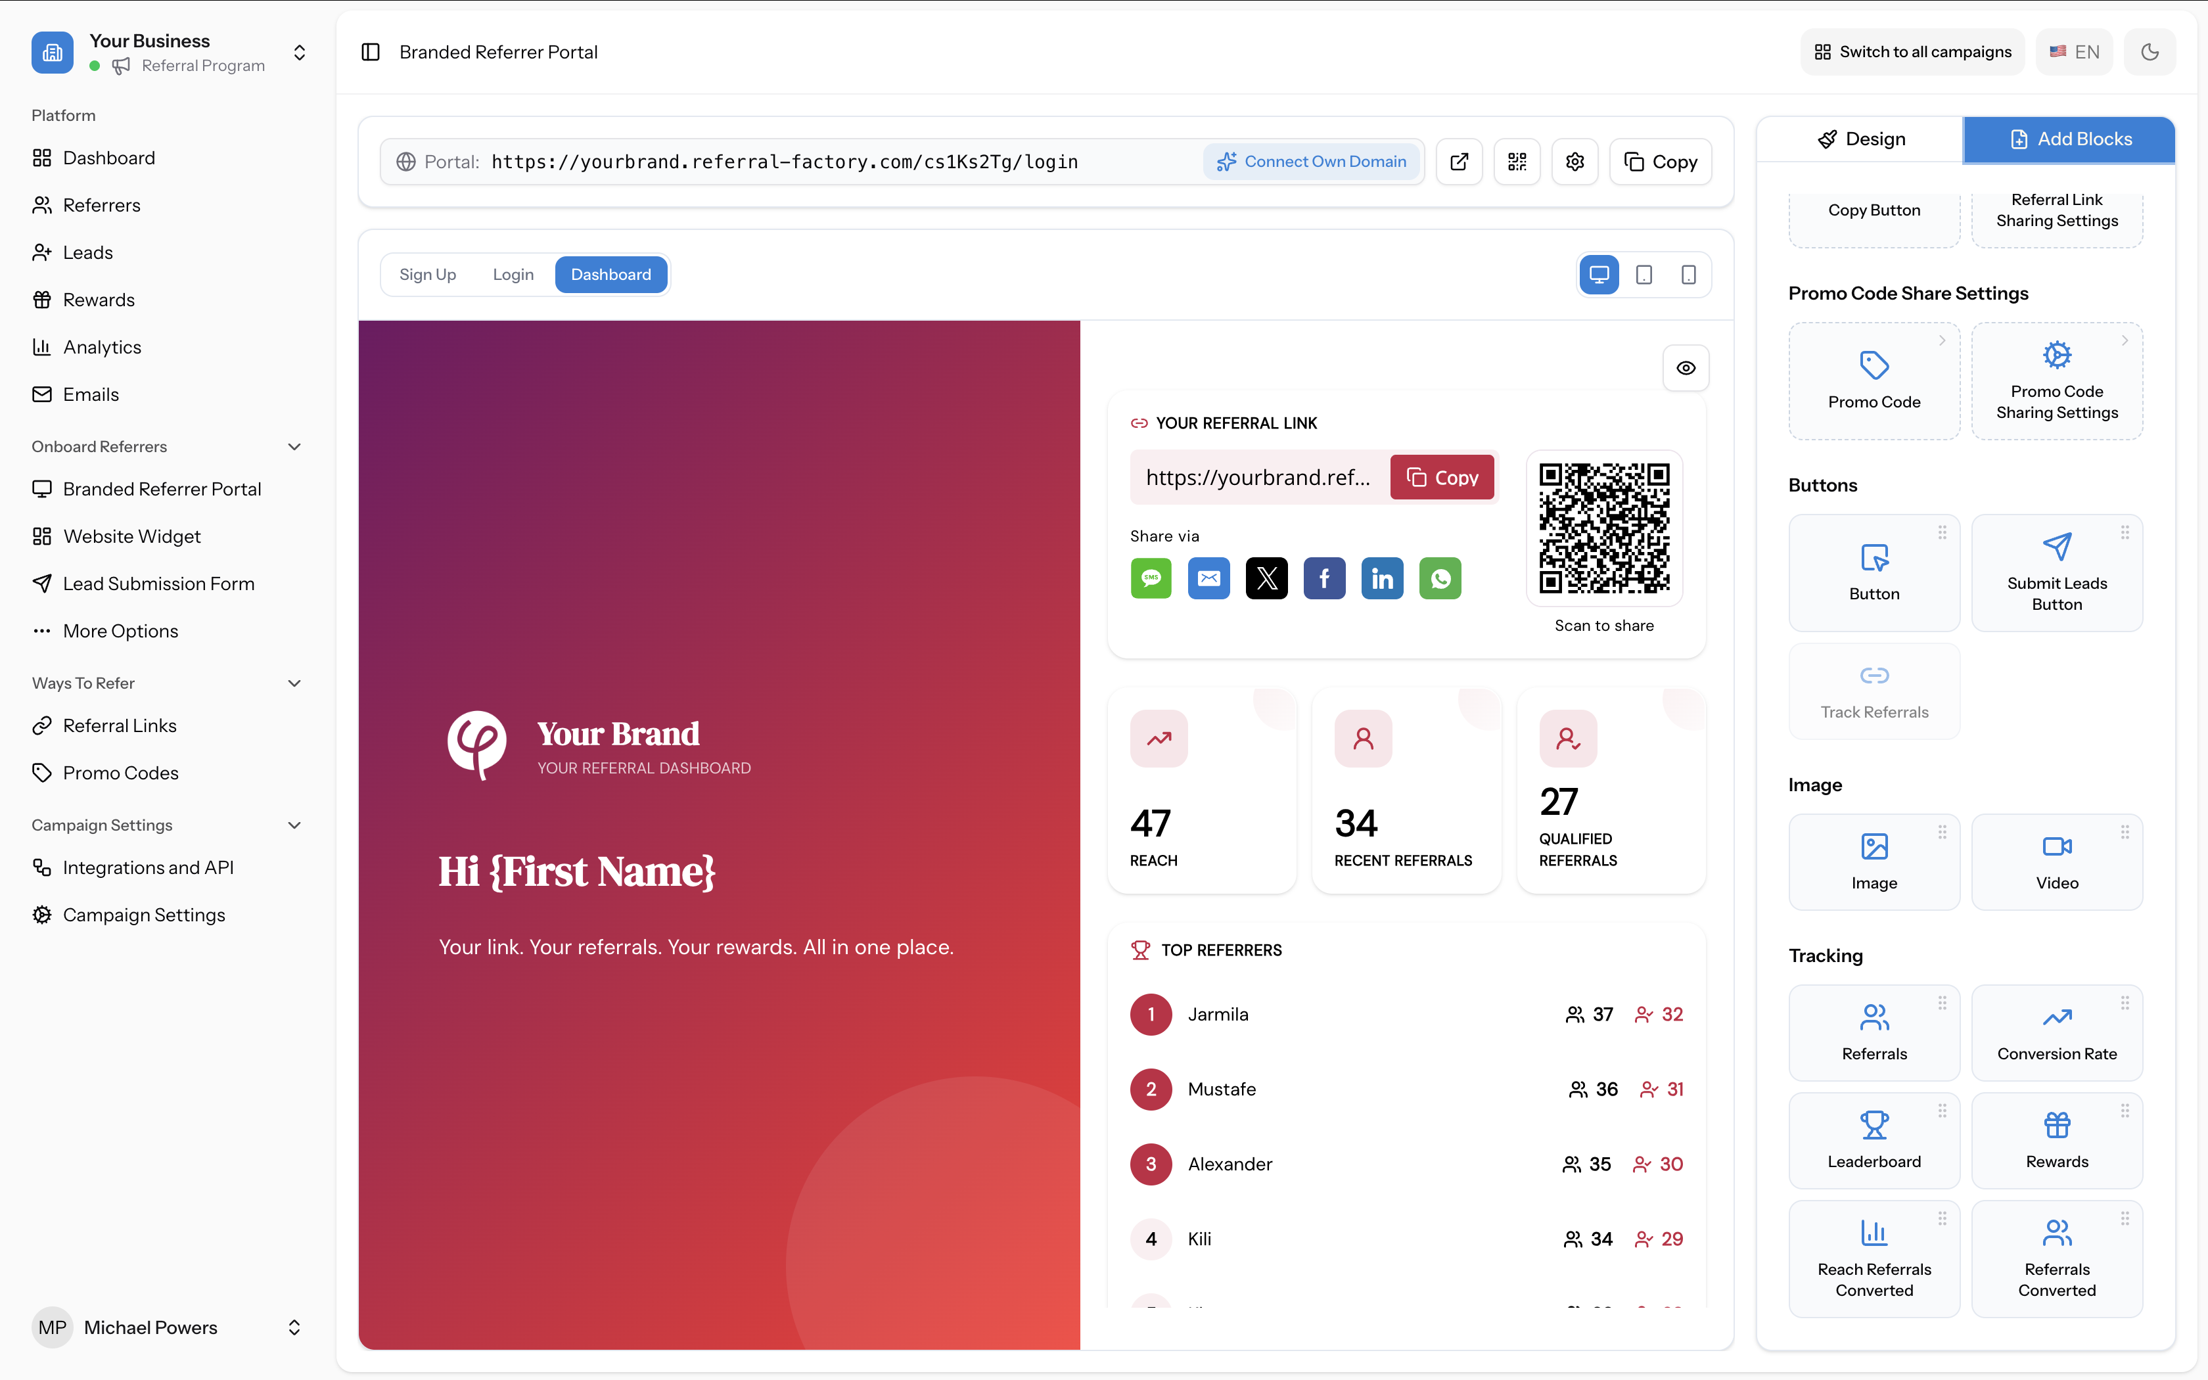Click Connect Own Domain button

click(1312, 162)
